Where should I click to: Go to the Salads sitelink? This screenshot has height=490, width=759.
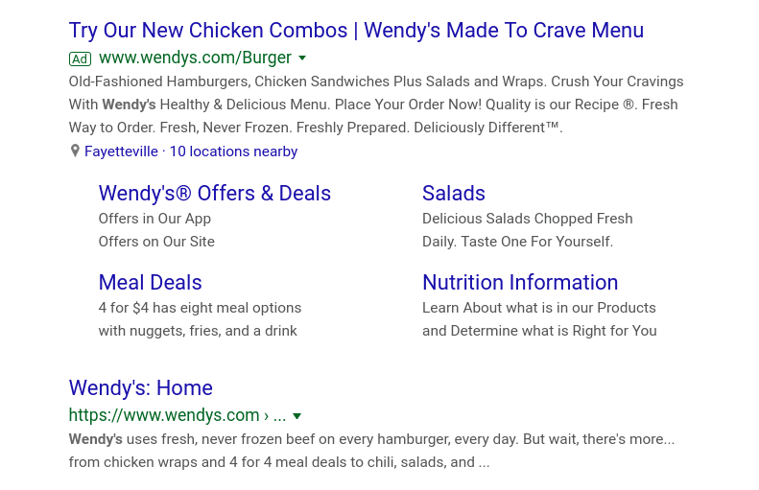454,194
